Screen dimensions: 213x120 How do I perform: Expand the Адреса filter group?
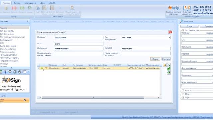tap(183, 90)
